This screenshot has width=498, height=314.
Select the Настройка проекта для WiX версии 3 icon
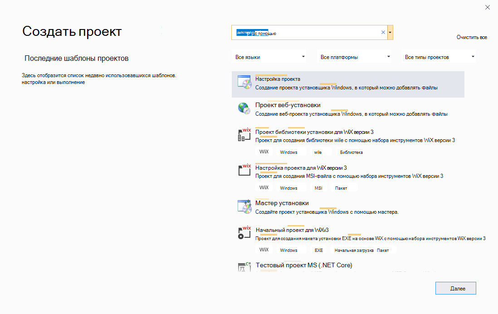[244, 170]
